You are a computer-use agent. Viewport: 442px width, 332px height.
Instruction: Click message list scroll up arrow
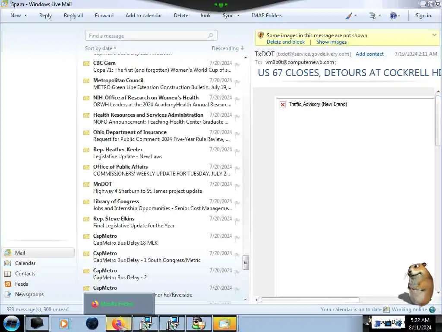coord(246,57)
